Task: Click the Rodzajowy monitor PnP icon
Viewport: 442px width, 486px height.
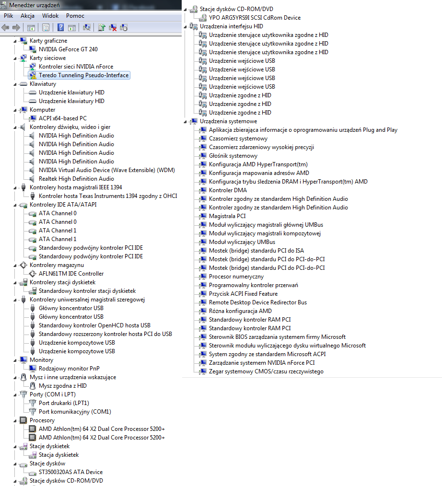Action: click(33, 369)
